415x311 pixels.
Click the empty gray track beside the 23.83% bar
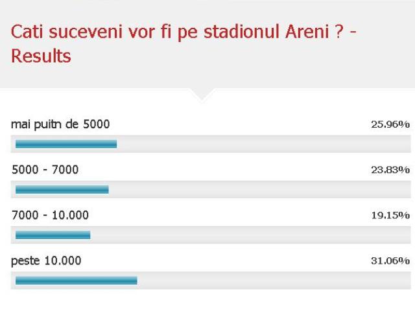[259, 189]
